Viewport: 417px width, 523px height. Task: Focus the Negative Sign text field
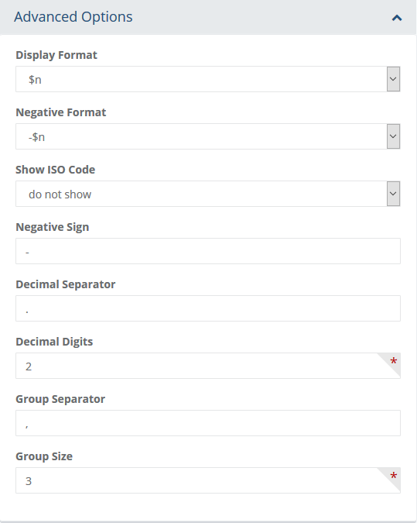click(x=208, y=251)
